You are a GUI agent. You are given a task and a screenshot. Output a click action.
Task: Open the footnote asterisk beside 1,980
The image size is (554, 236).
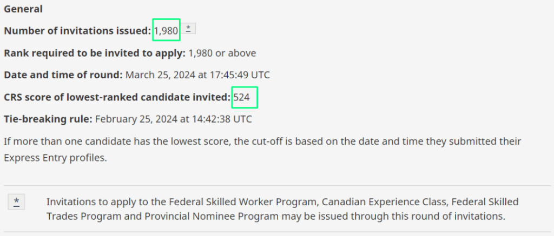[x=188, y=29]
